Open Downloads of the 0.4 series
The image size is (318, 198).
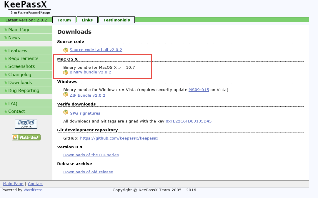click(x=91, y=155)
